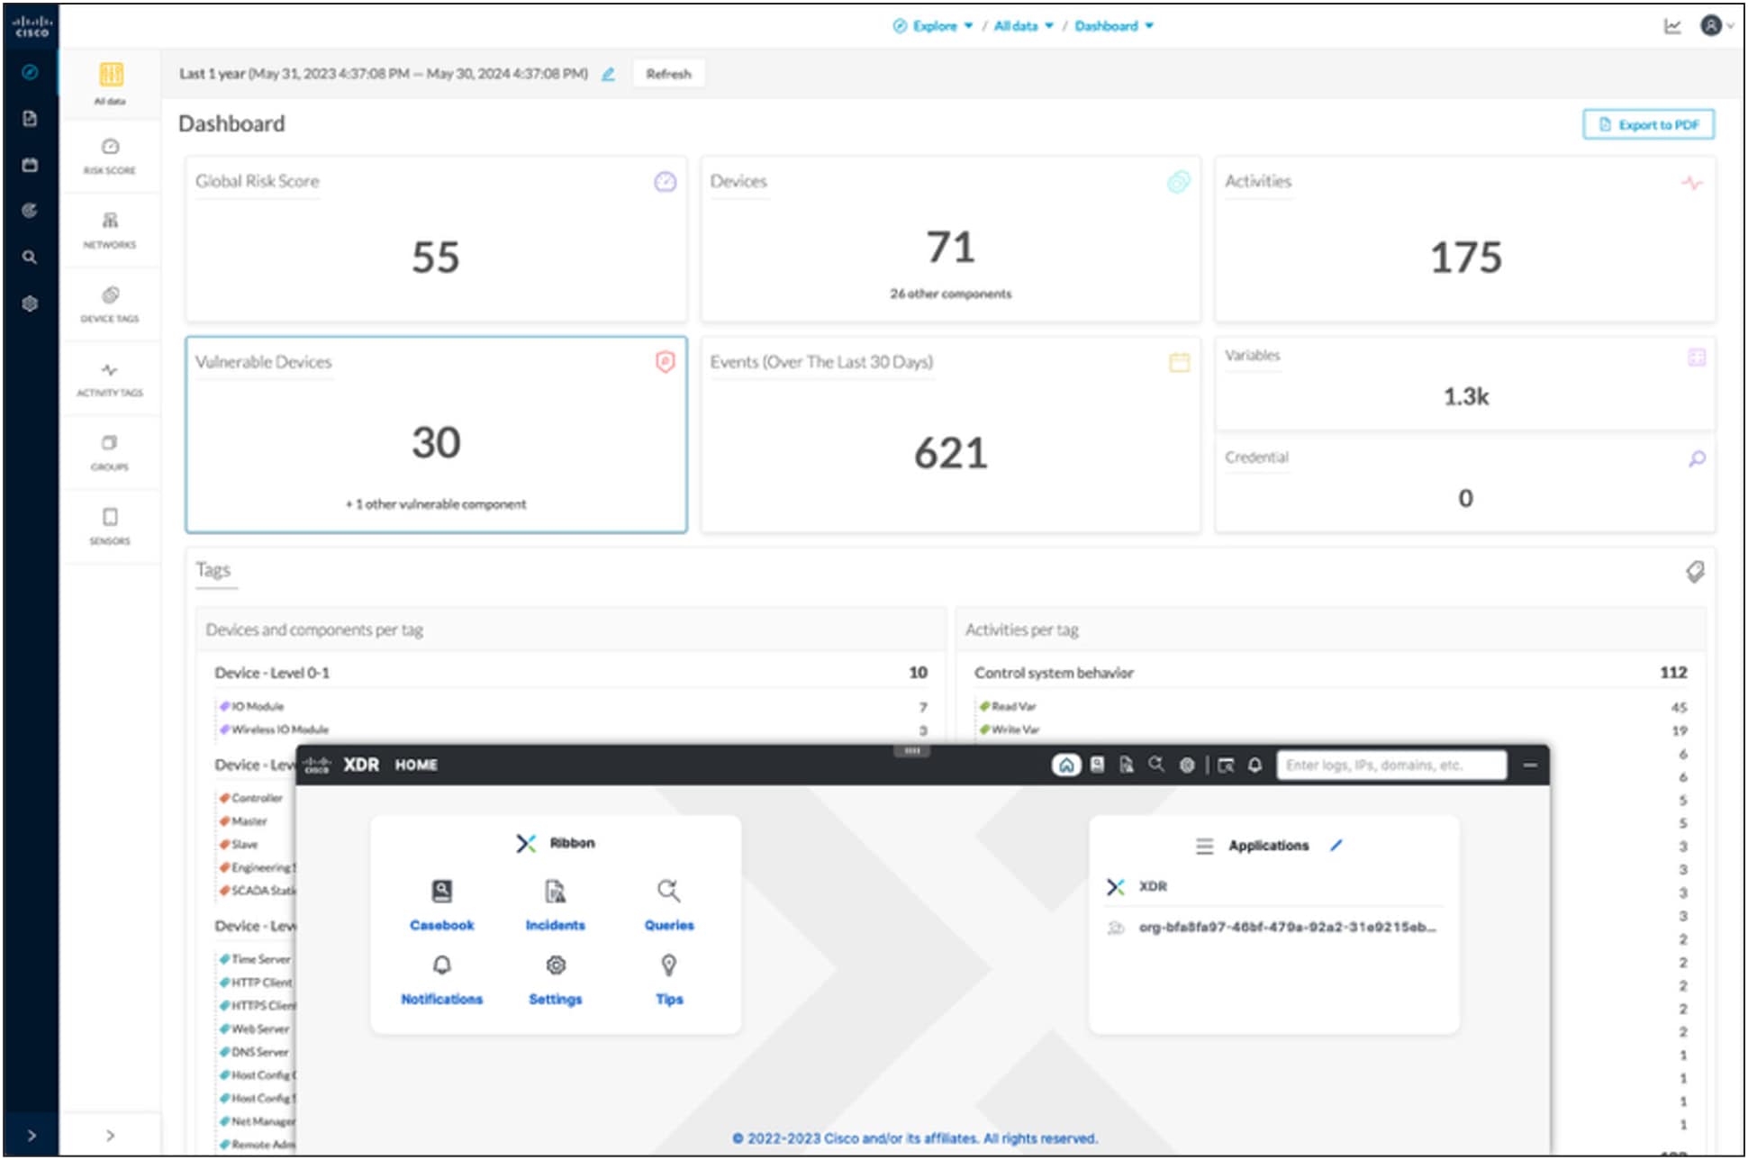Open the Casebook in XDR Ribbon

442,905
